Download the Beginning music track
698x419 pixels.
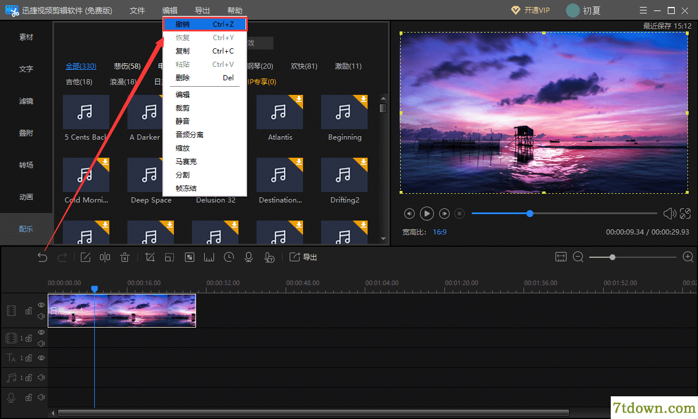pos(363,100)
